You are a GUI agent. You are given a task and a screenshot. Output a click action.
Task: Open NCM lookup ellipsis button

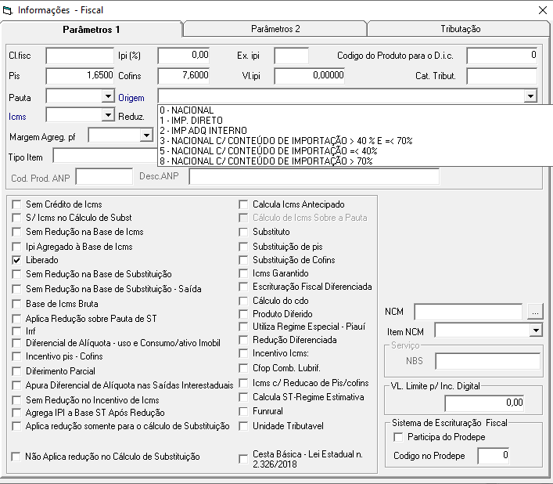[535, 312]
